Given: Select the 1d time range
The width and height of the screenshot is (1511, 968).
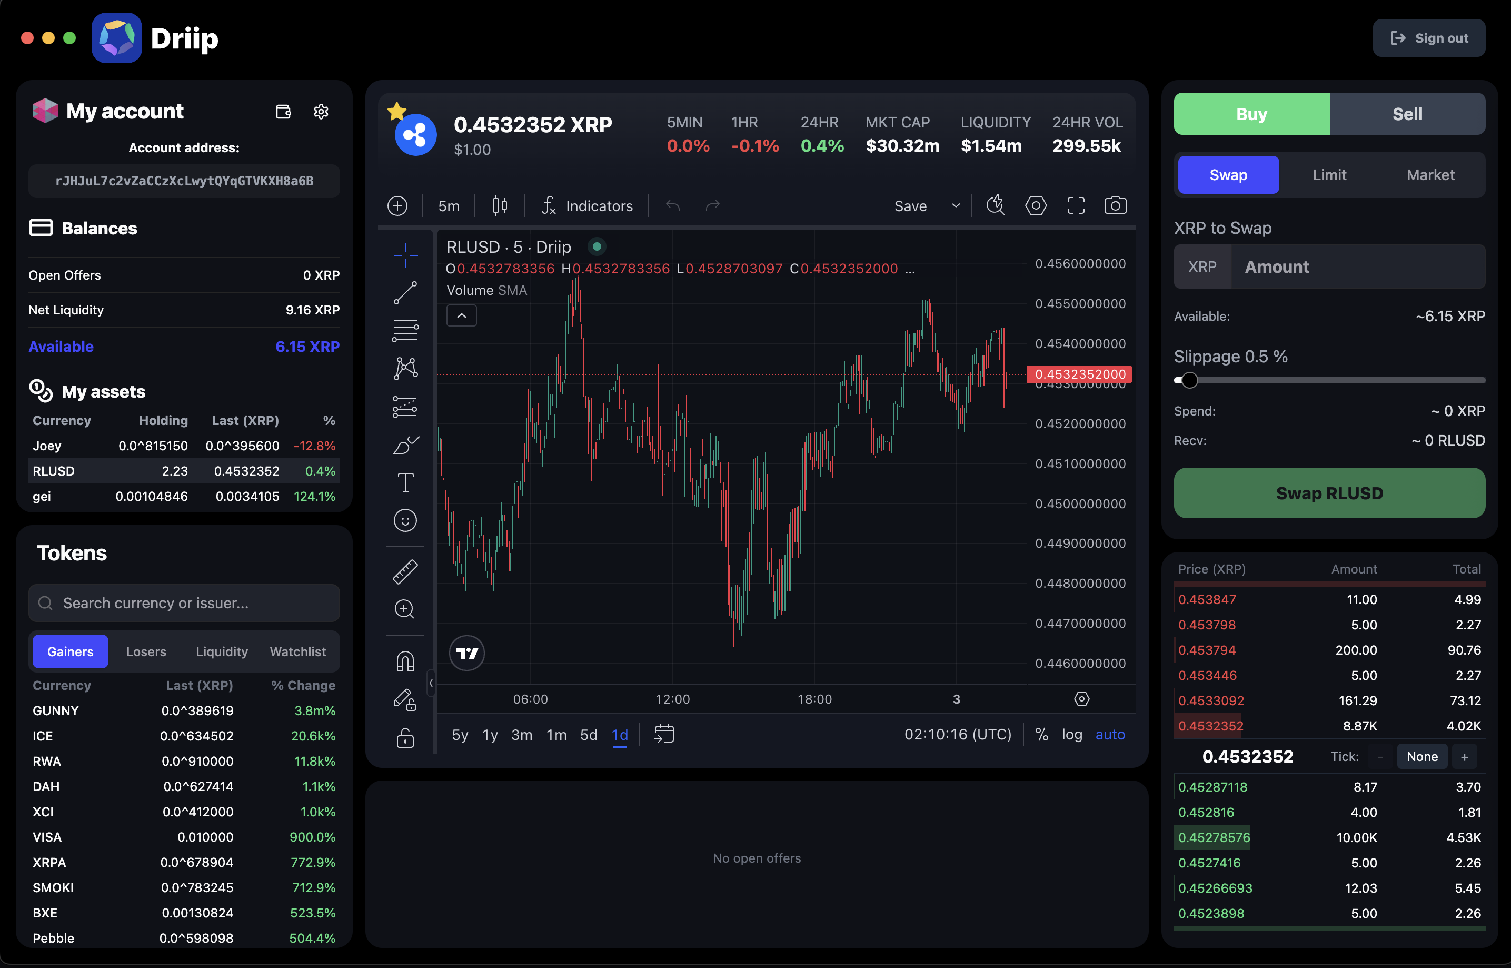Looking at the screenshot, I should pyautogui.click(x=620, y=734).
